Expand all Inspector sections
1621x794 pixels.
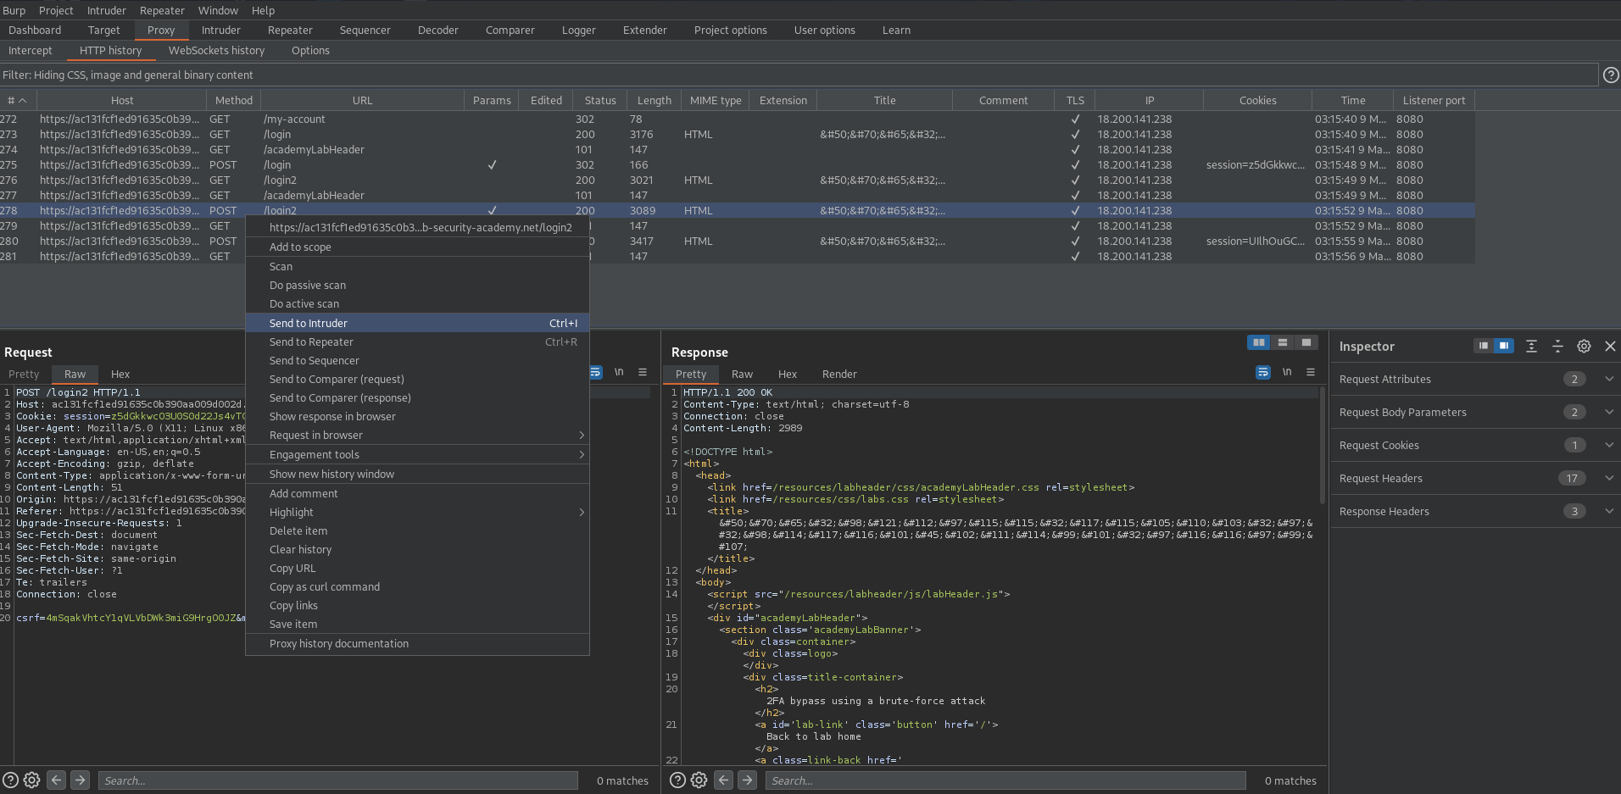pos(1531,346)
